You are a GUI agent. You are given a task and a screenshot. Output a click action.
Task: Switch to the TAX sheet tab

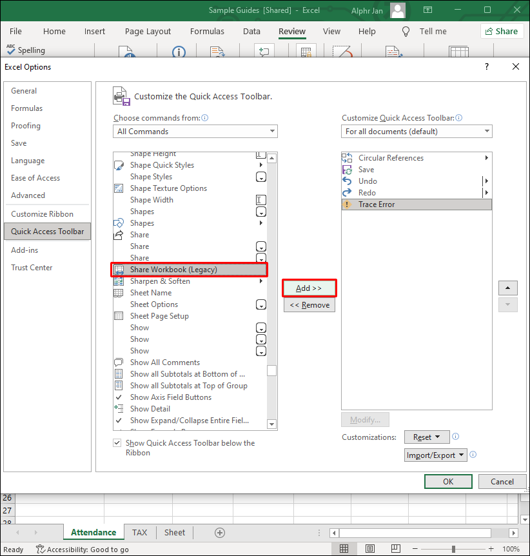coord(140,532)
